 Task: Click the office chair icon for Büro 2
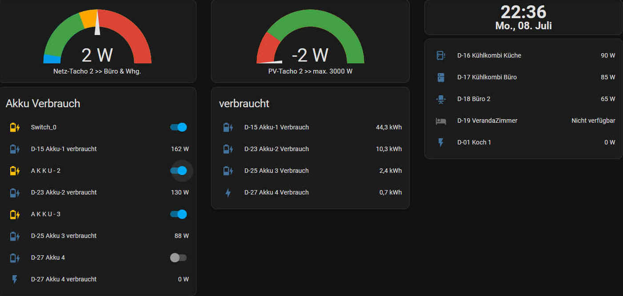pos(440,99)
